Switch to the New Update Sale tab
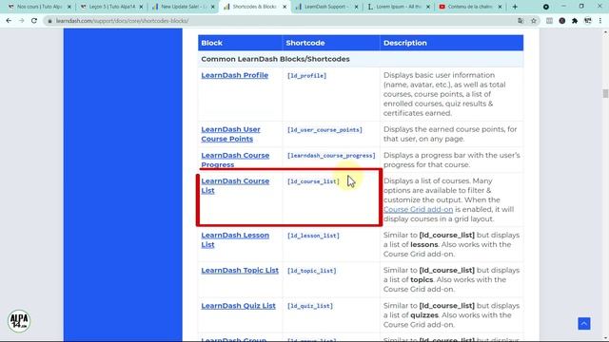 click(x=183, y=7)
